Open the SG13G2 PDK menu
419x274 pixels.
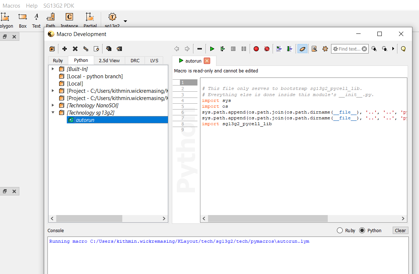[59, 5]
